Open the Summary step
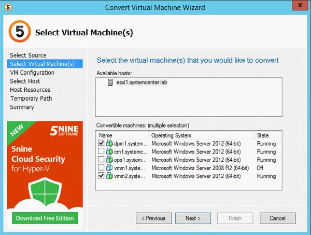Viewport: 311px width, 235px height. pos(22,107)
